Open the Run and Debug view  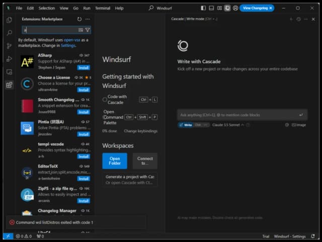tap(9, 59)
